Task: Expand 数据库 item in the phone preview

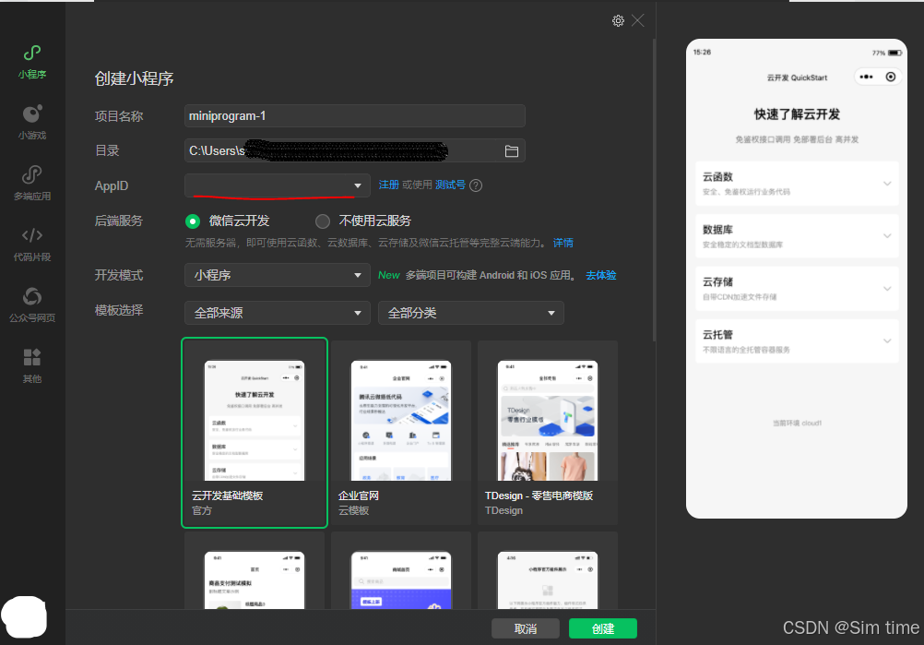Action: click(797, 236)
